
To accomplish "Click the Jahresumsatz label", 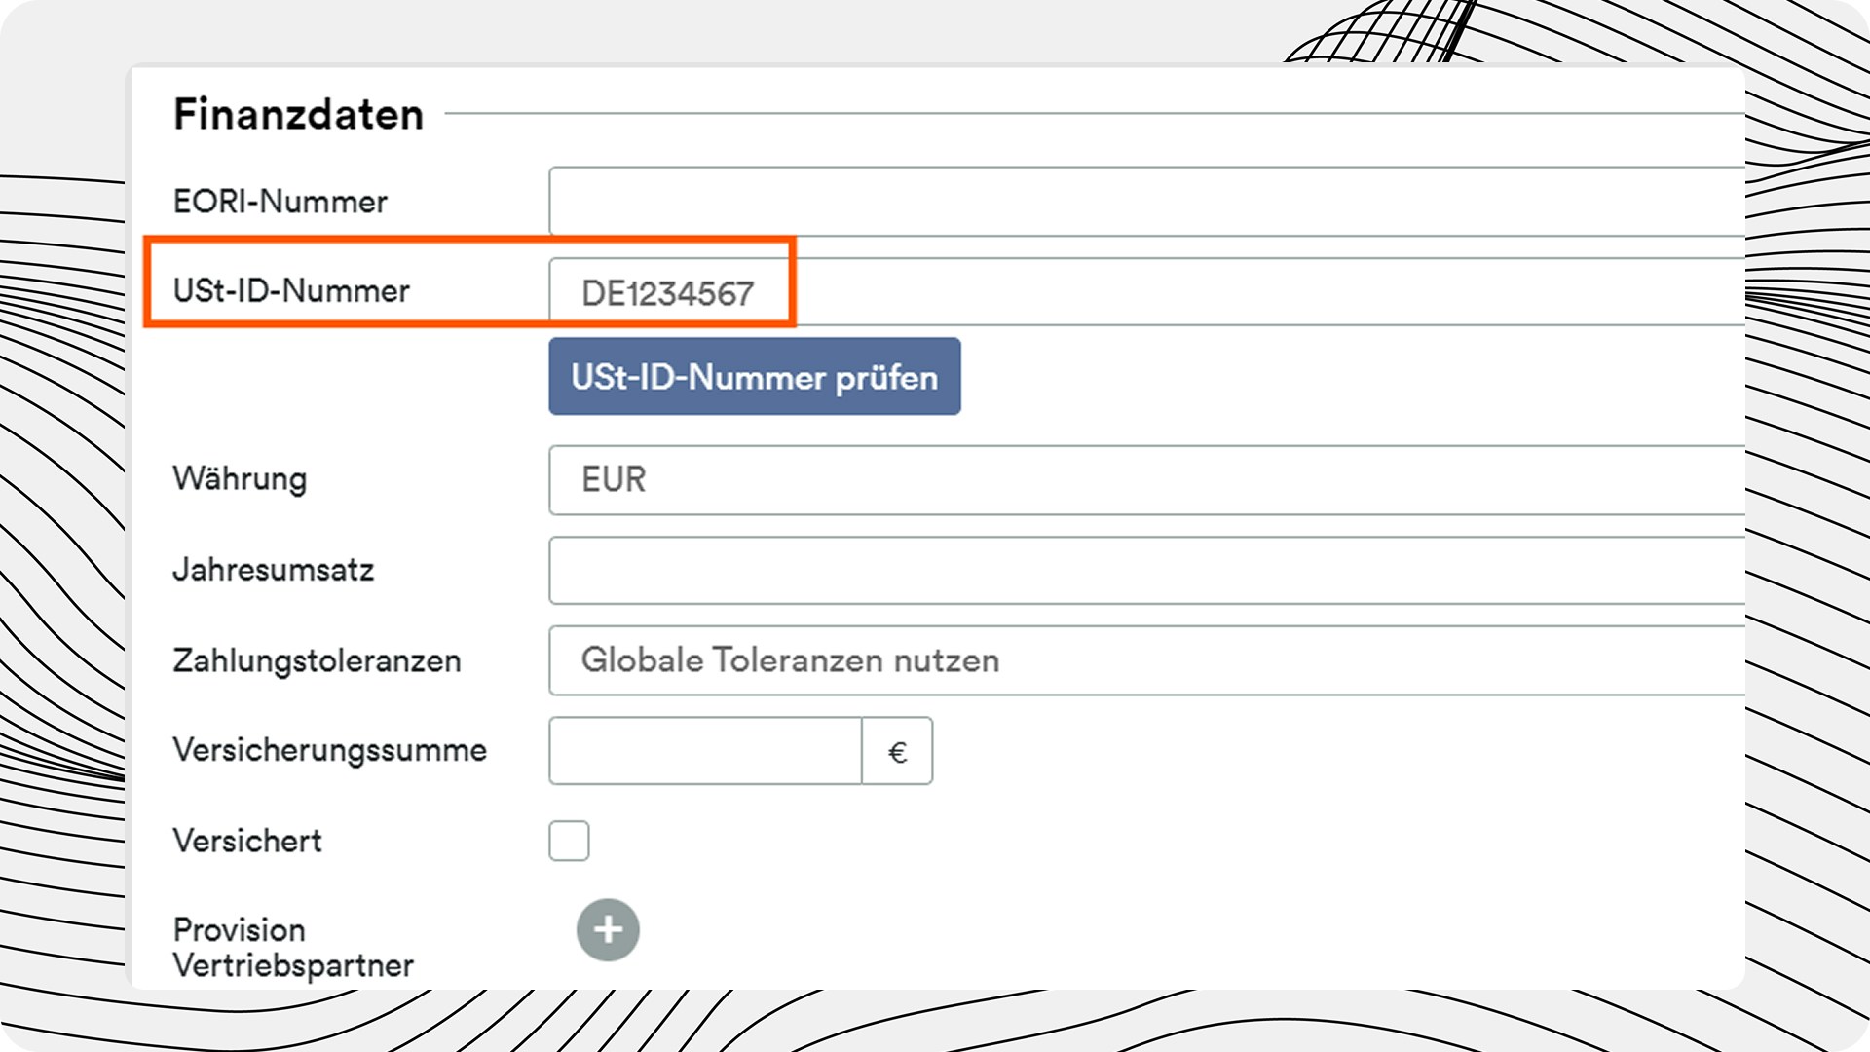I will click(x=274, y=570).
